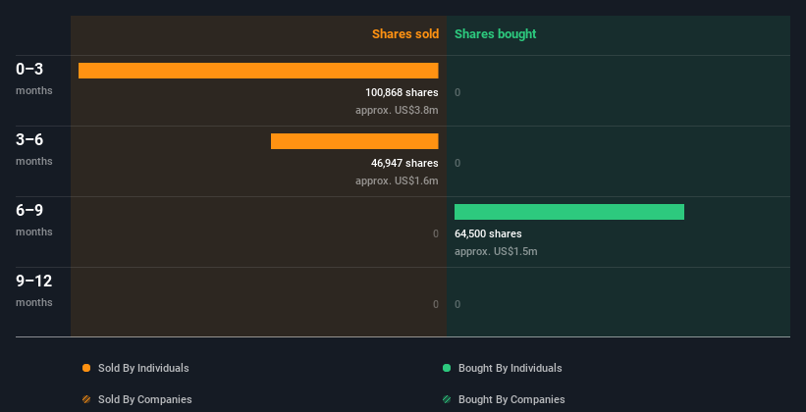
Task: Click the zero bought value in 9–12 months row
Action: coord(457,304)
